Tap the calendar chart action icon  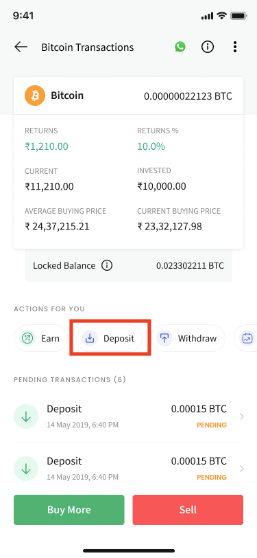246,338
